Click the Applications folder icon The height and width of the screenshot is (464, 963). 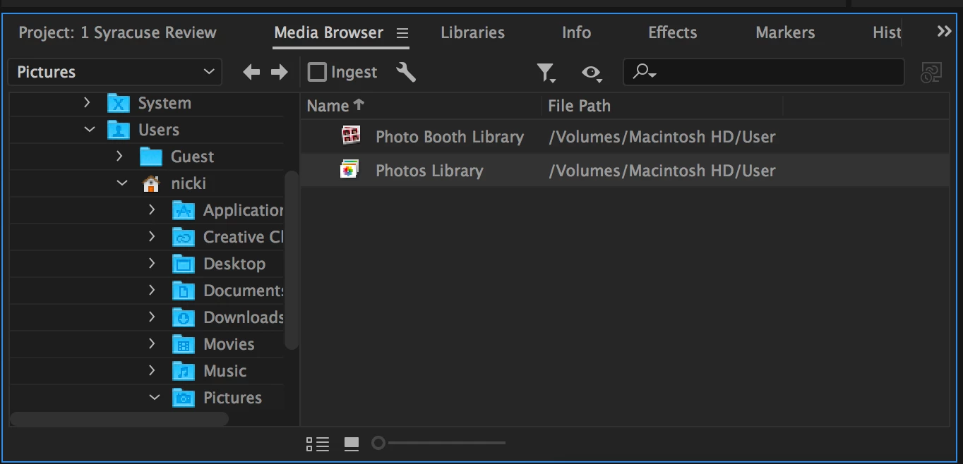pos(184,210)
